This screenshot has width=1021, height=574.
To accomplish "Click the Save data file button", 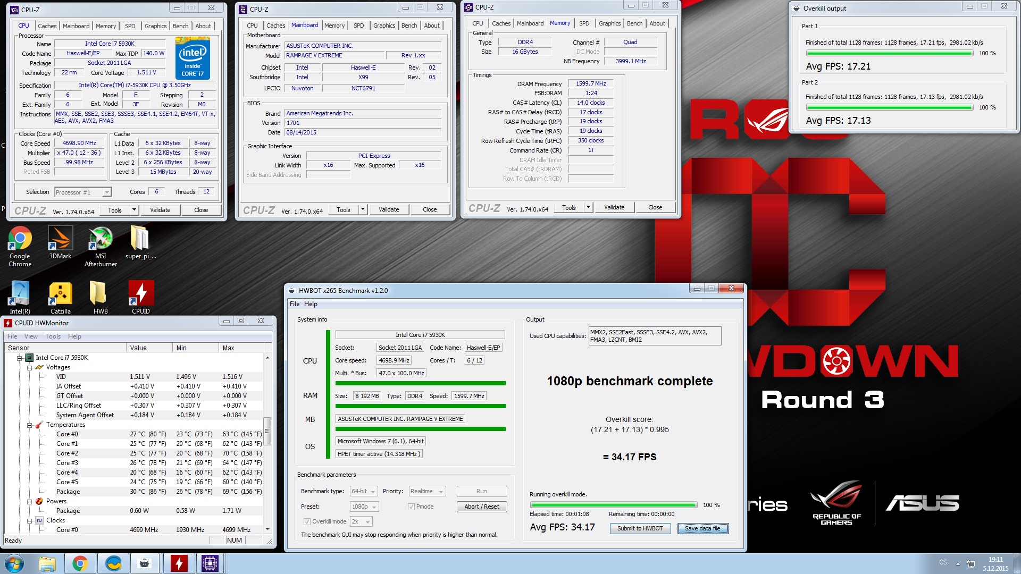I will tap(702, 528).
